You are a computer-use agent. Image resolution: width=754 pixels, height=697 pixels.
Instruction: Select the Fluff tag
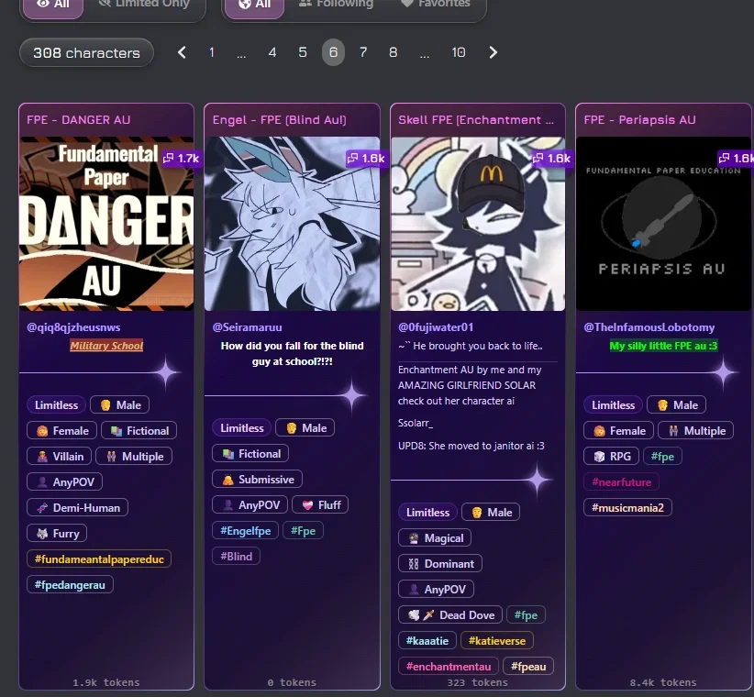tap(320, 504)
